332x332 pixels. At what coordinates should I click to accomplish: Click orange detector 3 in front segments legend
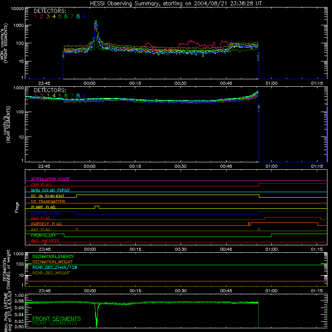click(x=48, y=17)
